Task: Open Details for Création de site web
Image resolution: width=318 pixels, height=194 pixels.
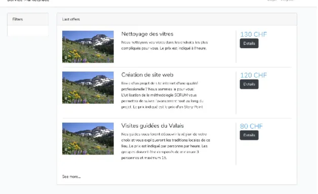Action: [249, 84]
